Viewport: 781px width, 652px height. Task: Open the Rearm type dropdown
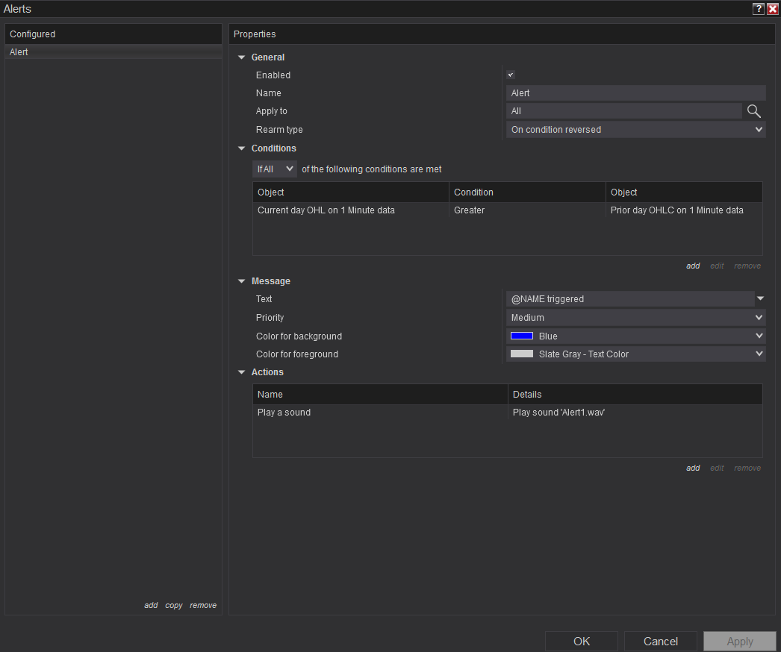(635, 130)
